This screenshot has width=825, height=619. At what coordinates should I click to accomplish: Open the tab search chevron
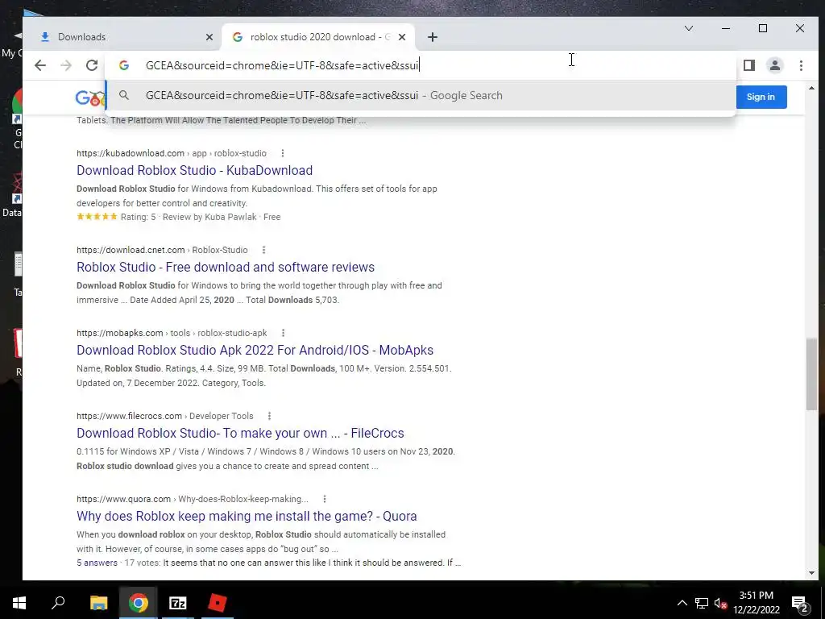pyautogui.click(x=689, y=28)
